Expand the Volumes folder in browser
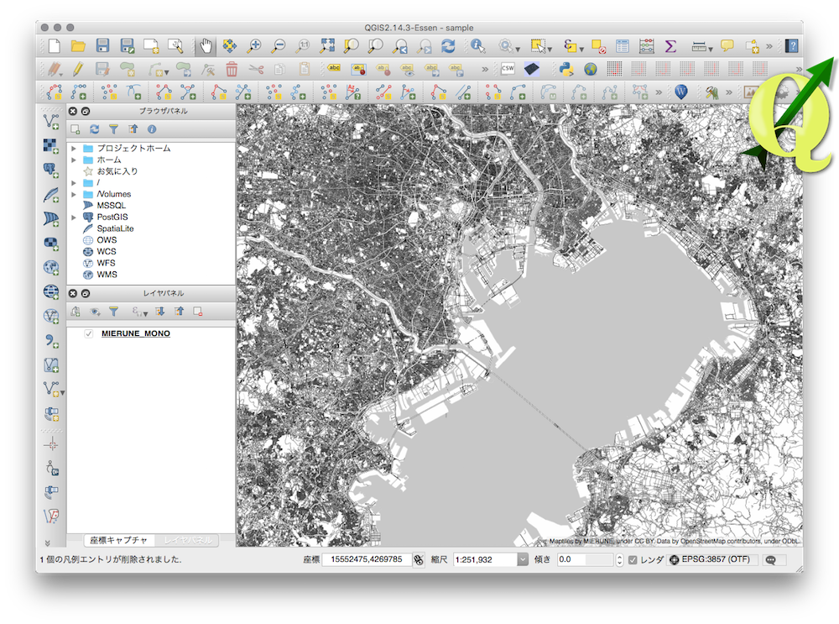Image resolution: width=839 pixels, height=624 pixels. click(74, 195)
